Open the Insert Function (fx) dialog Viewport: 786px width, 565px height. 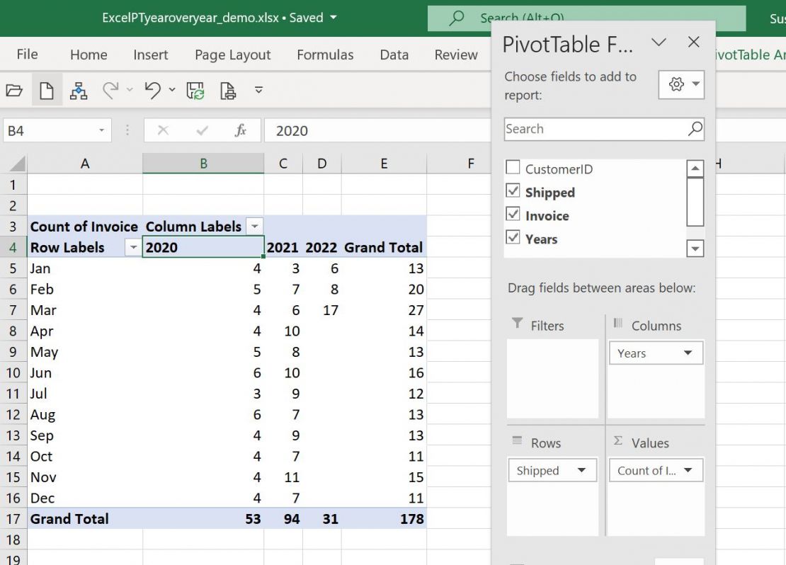pyautogui.click(x=241, y=130)
